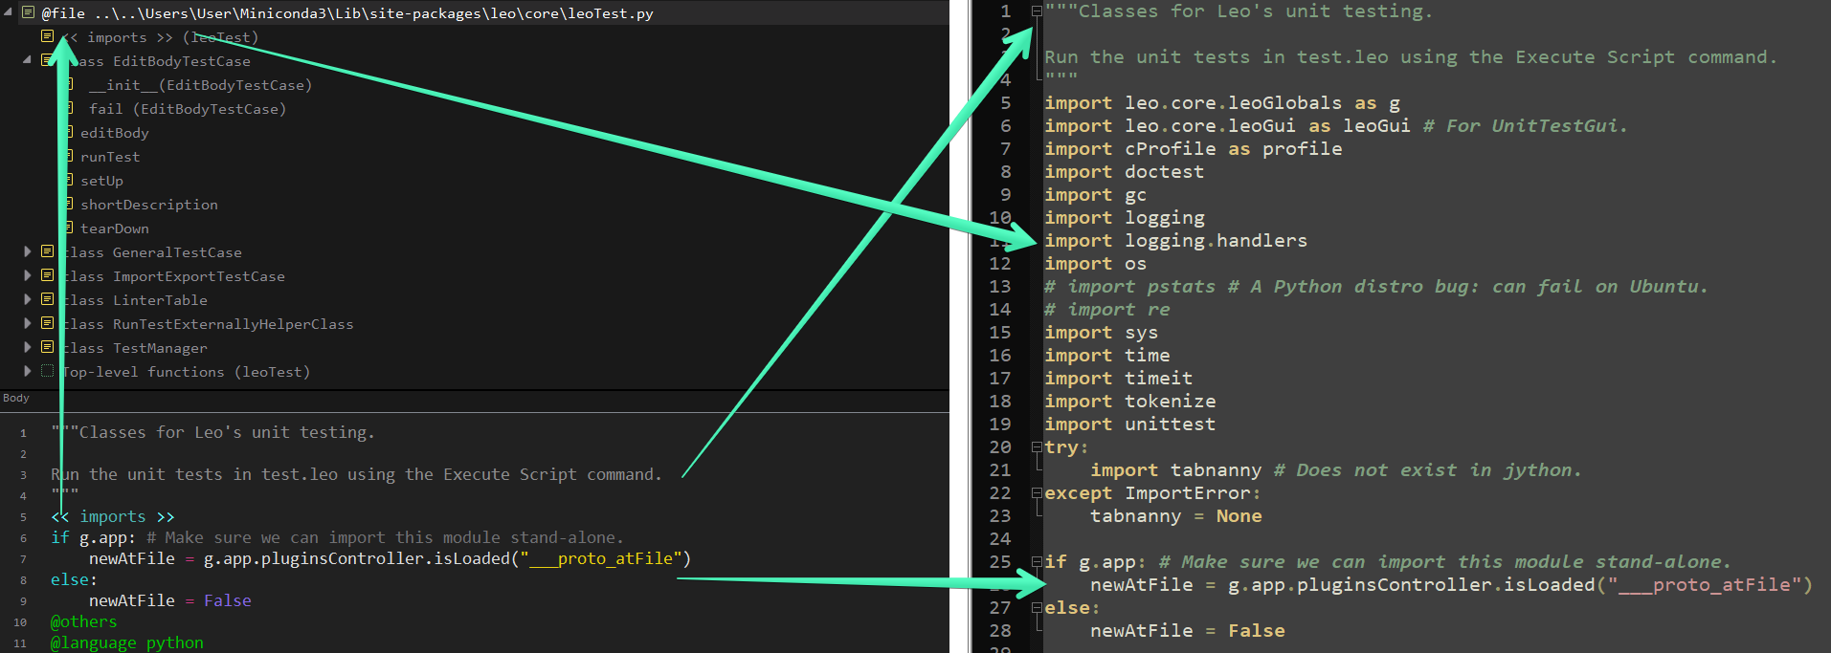The width and height of the screenshot is (1831, 653).
Task: Click the tearDown node icon
Action: (69, 228)
